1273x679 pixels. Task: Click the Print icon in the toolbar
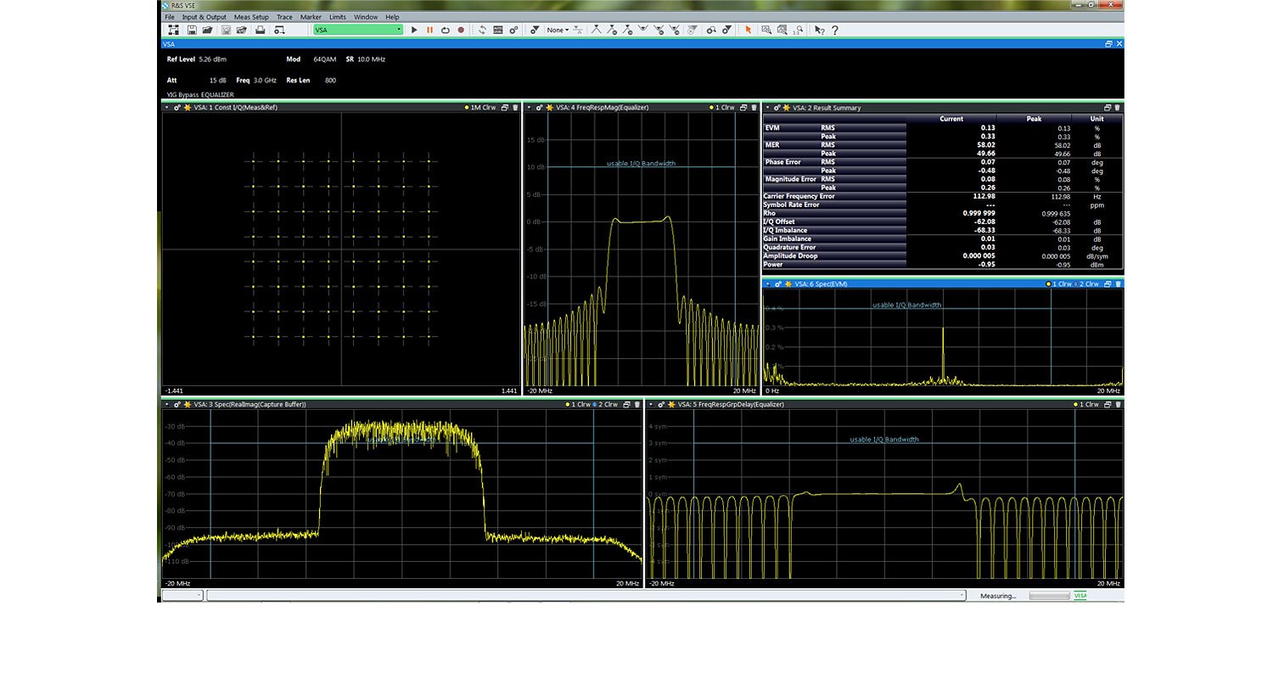260,30
